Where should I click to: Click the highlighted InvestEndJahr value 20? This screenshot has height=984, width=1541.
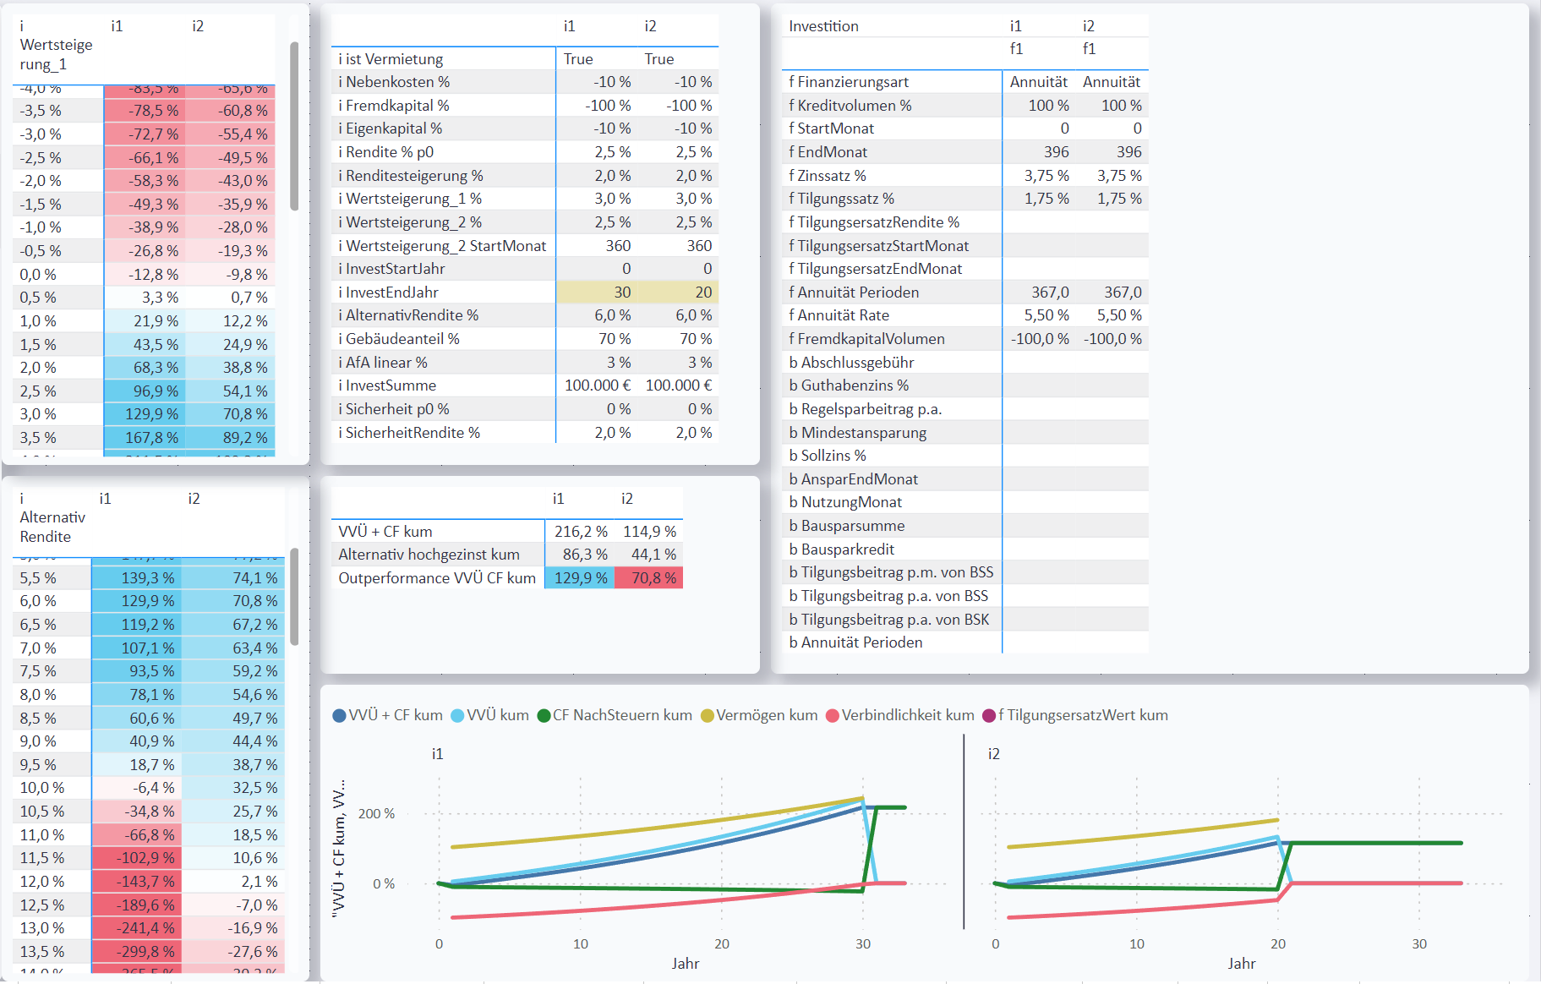pyautogui.click(x=678, y=292)
